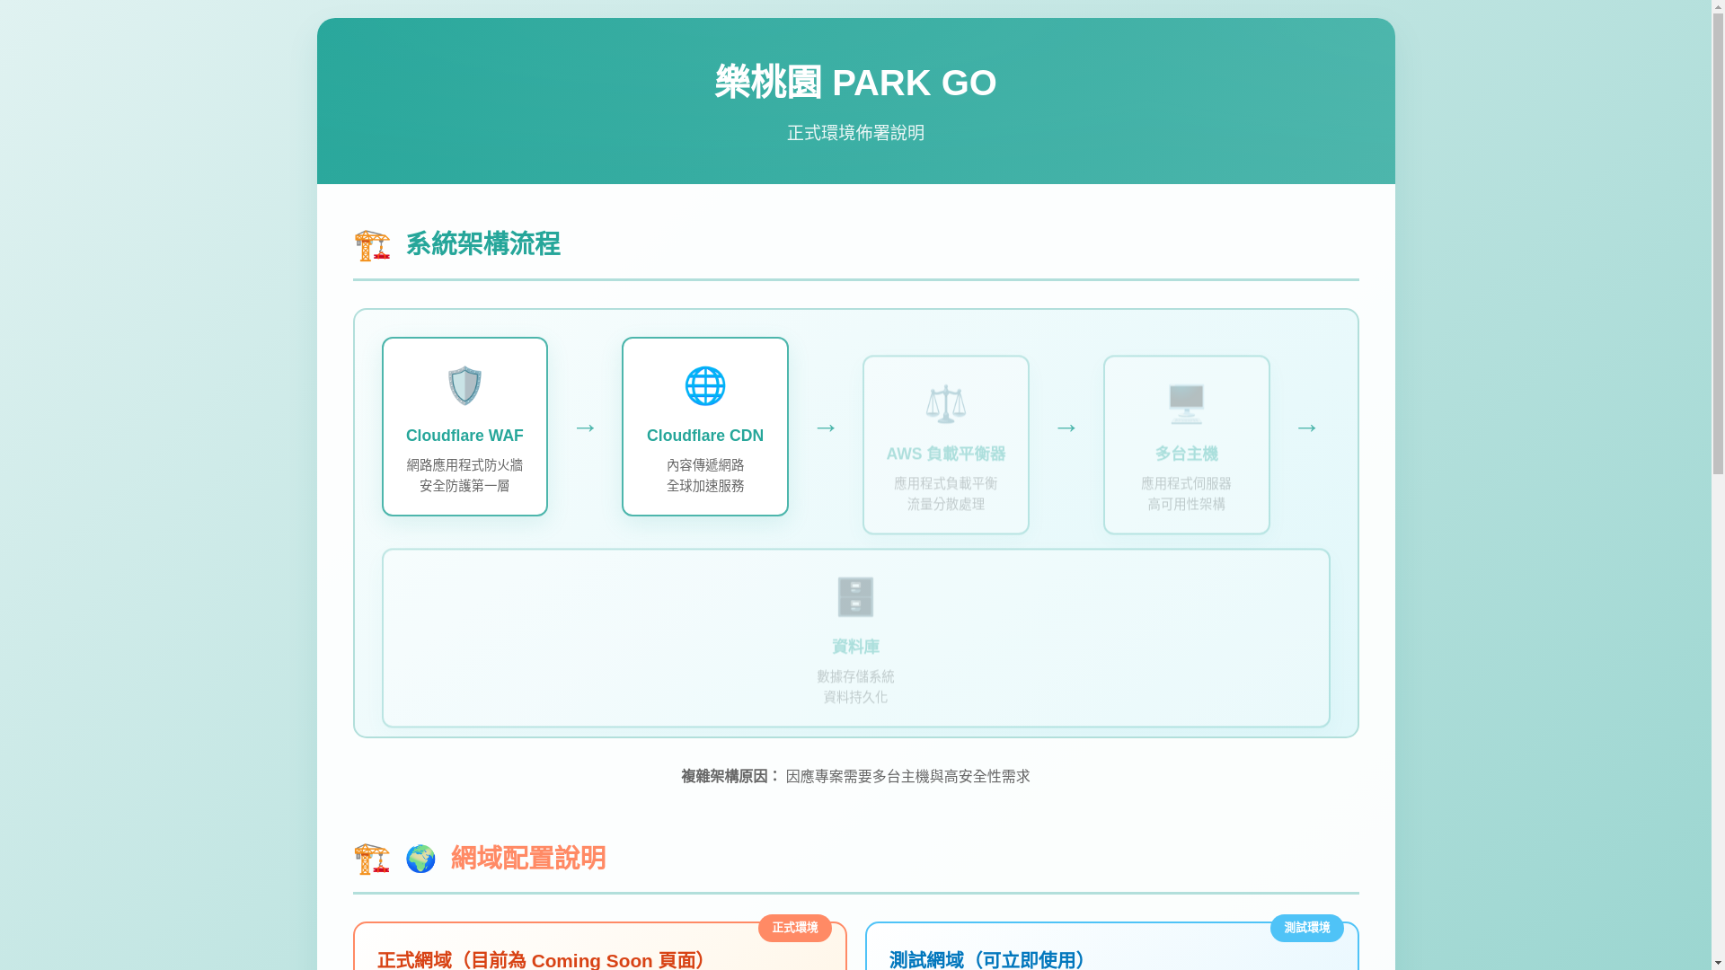Viewport: 1725px width, 970px height.
Task: Click the 資料庫 file cabinet icon
Action: [855, 597]
